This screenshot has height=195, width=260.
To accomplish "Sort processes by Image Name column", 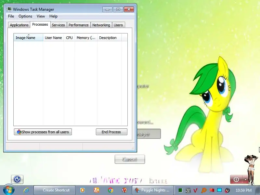I will point(28,38).
